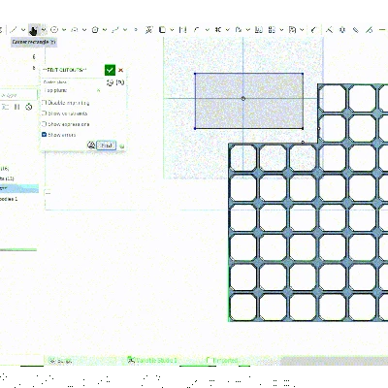Click the Final button
Viewport: 388px width, 388px height.
tap(107, 145)
